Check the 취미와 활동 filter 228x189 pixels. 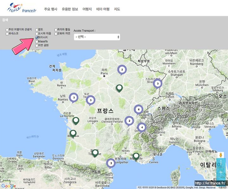click(56, 30)
